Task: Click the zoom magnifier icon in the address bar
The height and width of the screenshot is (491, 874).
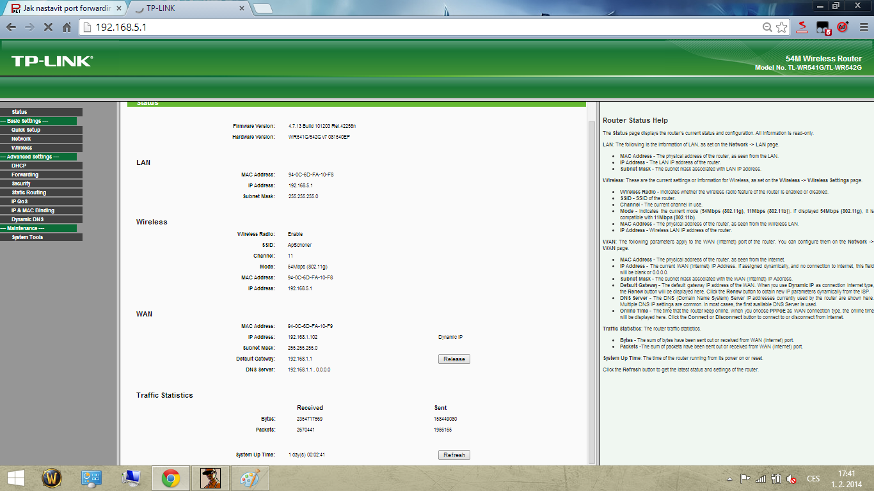Action: click(x=767, y=27)
